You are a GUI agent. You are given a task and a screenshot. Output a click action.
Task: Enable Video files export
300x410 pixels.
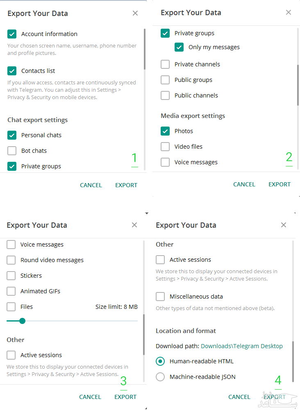point(165,147)
